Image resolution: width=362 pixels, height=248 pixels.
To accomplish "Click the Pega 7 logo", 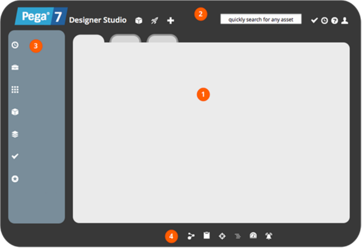I will coord(41,16).
